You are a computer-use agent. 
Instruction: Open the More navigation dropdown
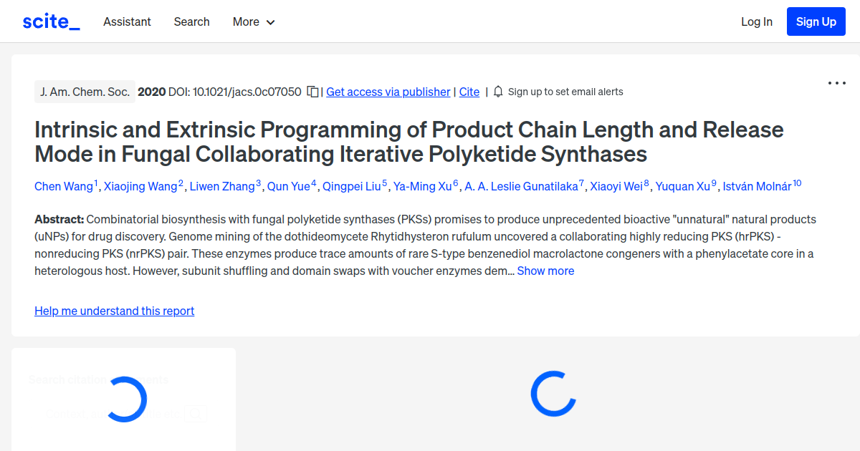[x=253, y=21]
